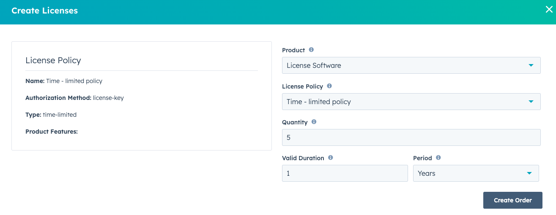
Task: Click the License Policy field info icon
Action: click(x=329, y=86)
